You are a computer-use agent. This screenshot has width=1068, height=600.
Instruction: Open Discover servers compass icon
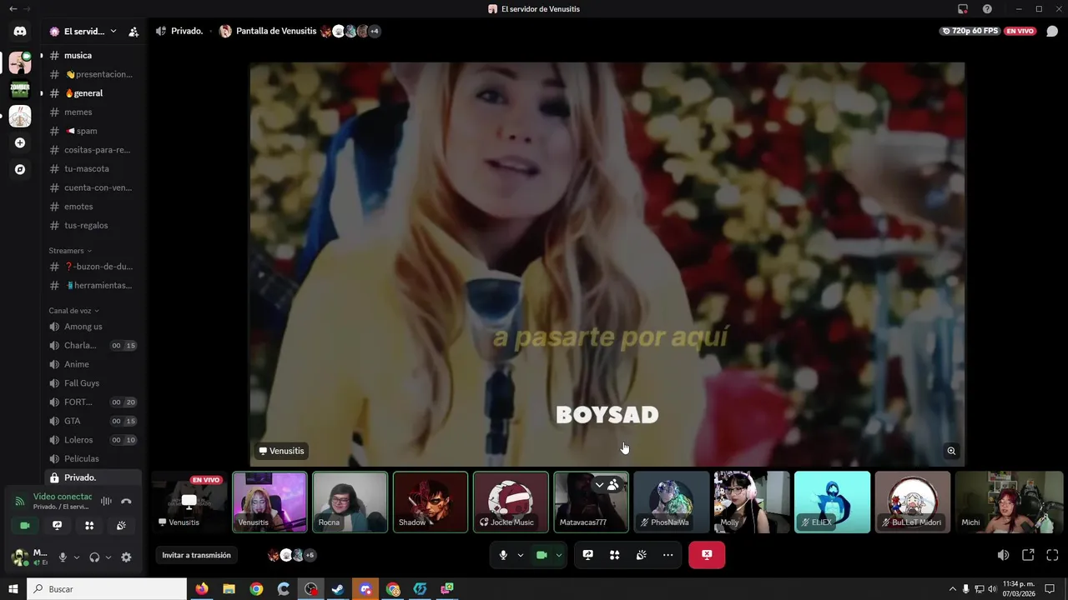tap(20, 169)
